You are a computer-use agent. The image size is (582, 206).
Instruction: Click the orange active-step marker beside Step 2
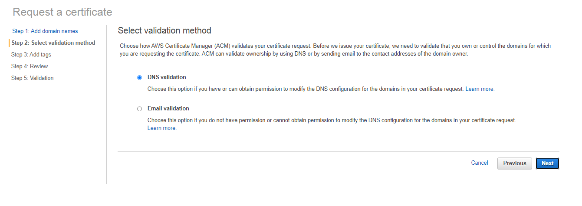click(9, 43)
